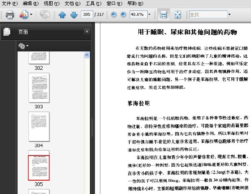251x194 pixels.
Task: Click the label 305 under thumbnail
Action: pyautogui.click(x=39, y=184)
